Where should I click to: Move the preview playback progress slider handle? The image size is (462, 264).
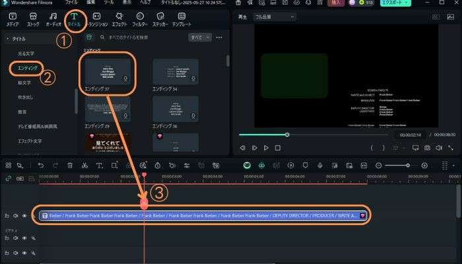[287, 135]
